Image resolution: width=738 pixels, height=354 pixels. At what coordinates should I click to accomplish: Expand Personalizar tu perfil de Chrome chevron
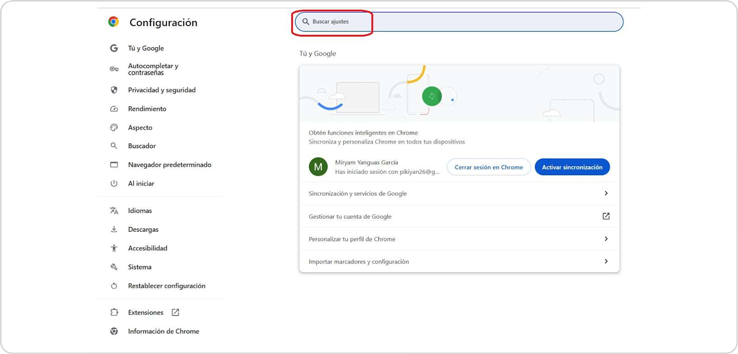(606, 239)
